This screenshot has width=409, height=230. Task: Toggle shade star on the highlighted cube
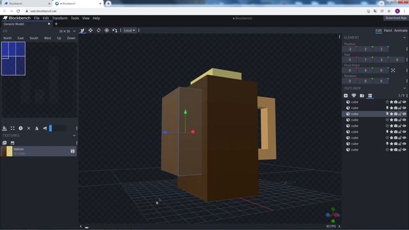pyautogui.click(x=392, y=114)
